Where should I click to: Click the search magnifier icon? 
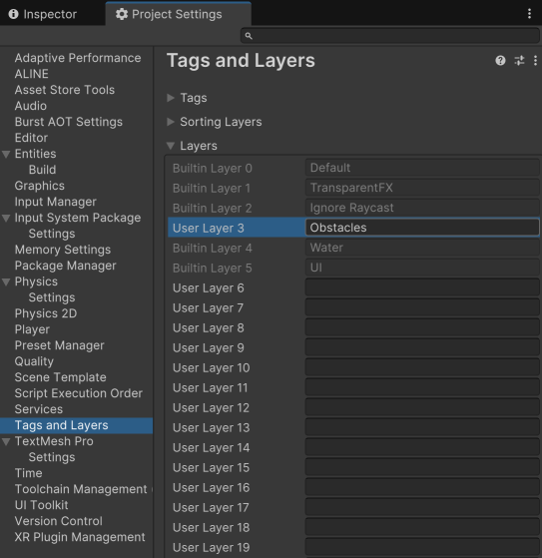249,36
